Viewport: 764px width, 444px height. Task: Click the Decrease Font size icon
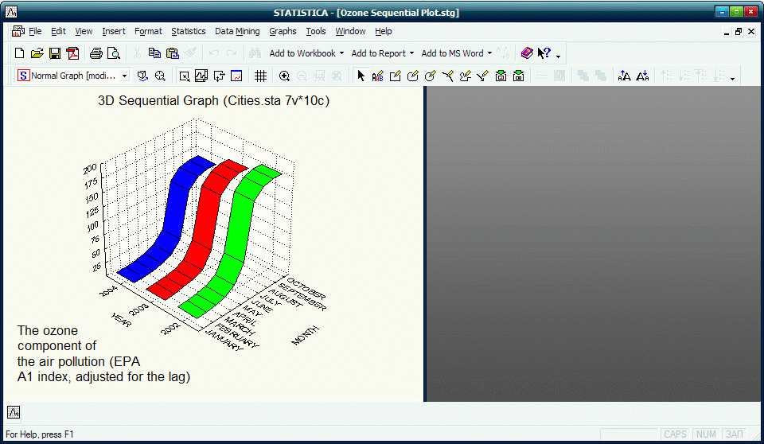click(642, 76)
